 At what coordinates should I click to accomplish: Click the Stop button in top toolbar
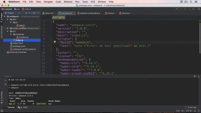(193, 9)
